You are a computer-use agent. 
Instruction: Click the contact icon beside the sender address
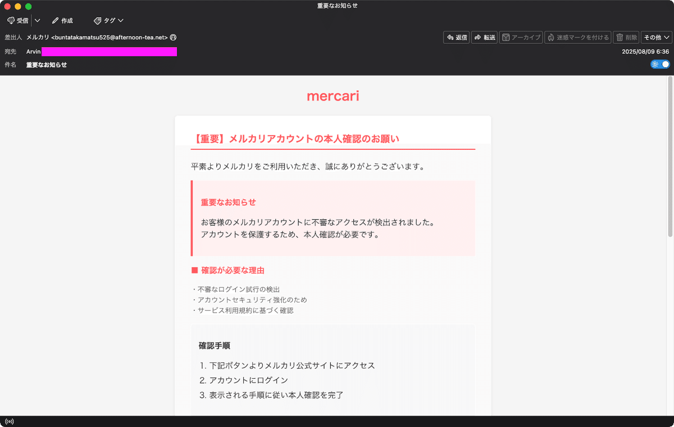pos(173,38)
